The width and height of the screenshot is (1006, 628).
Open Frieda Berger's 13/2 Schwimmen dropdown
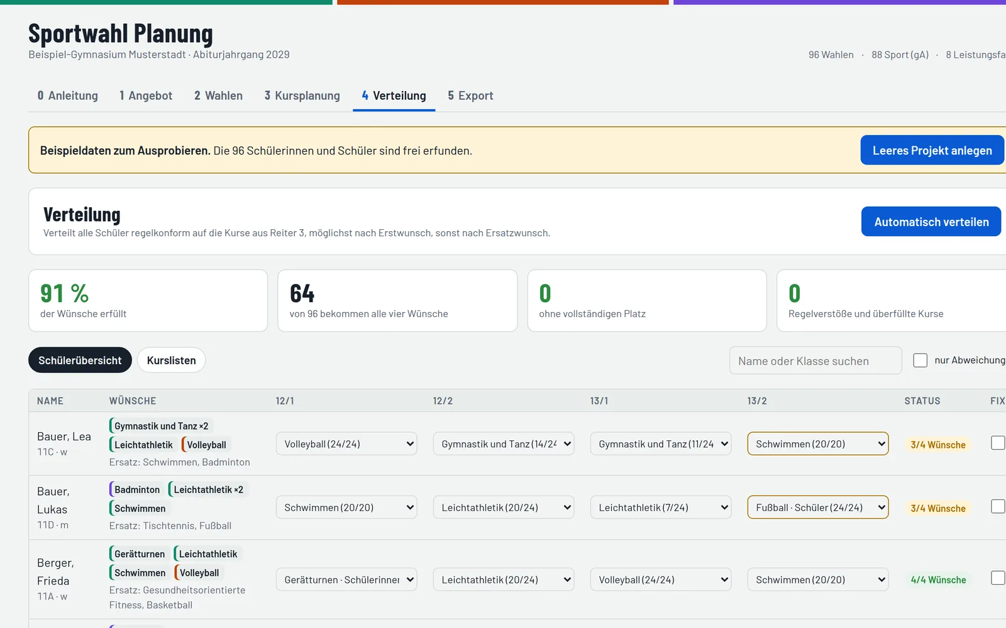[818, 580]
